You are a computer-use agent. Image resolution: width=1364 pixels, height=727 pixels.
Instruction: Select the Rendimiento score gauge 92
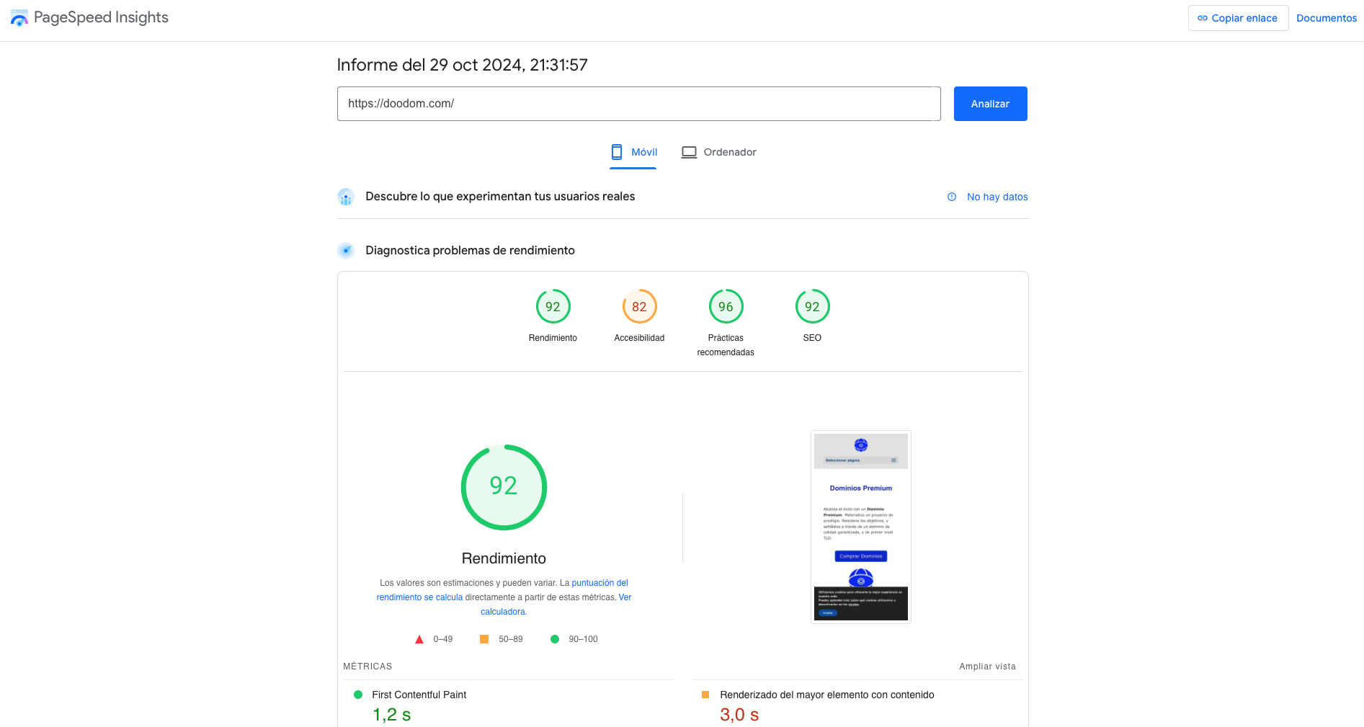pos(553,306)
